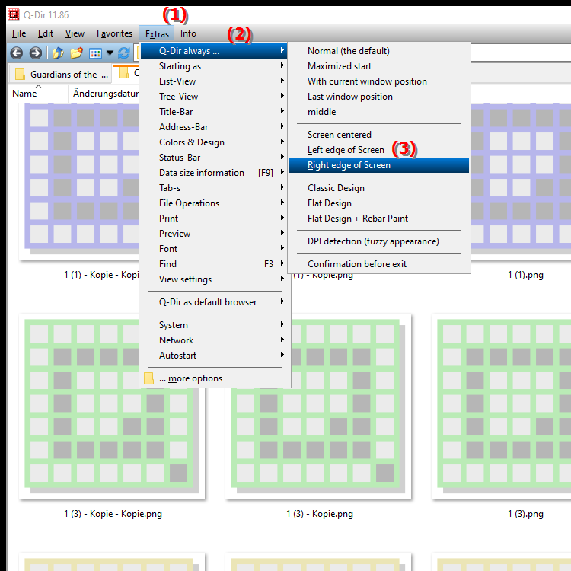Open the File Operations submenu
This screenshot has height=571, width=571.
pyautogui.click(x=214, y=203)
